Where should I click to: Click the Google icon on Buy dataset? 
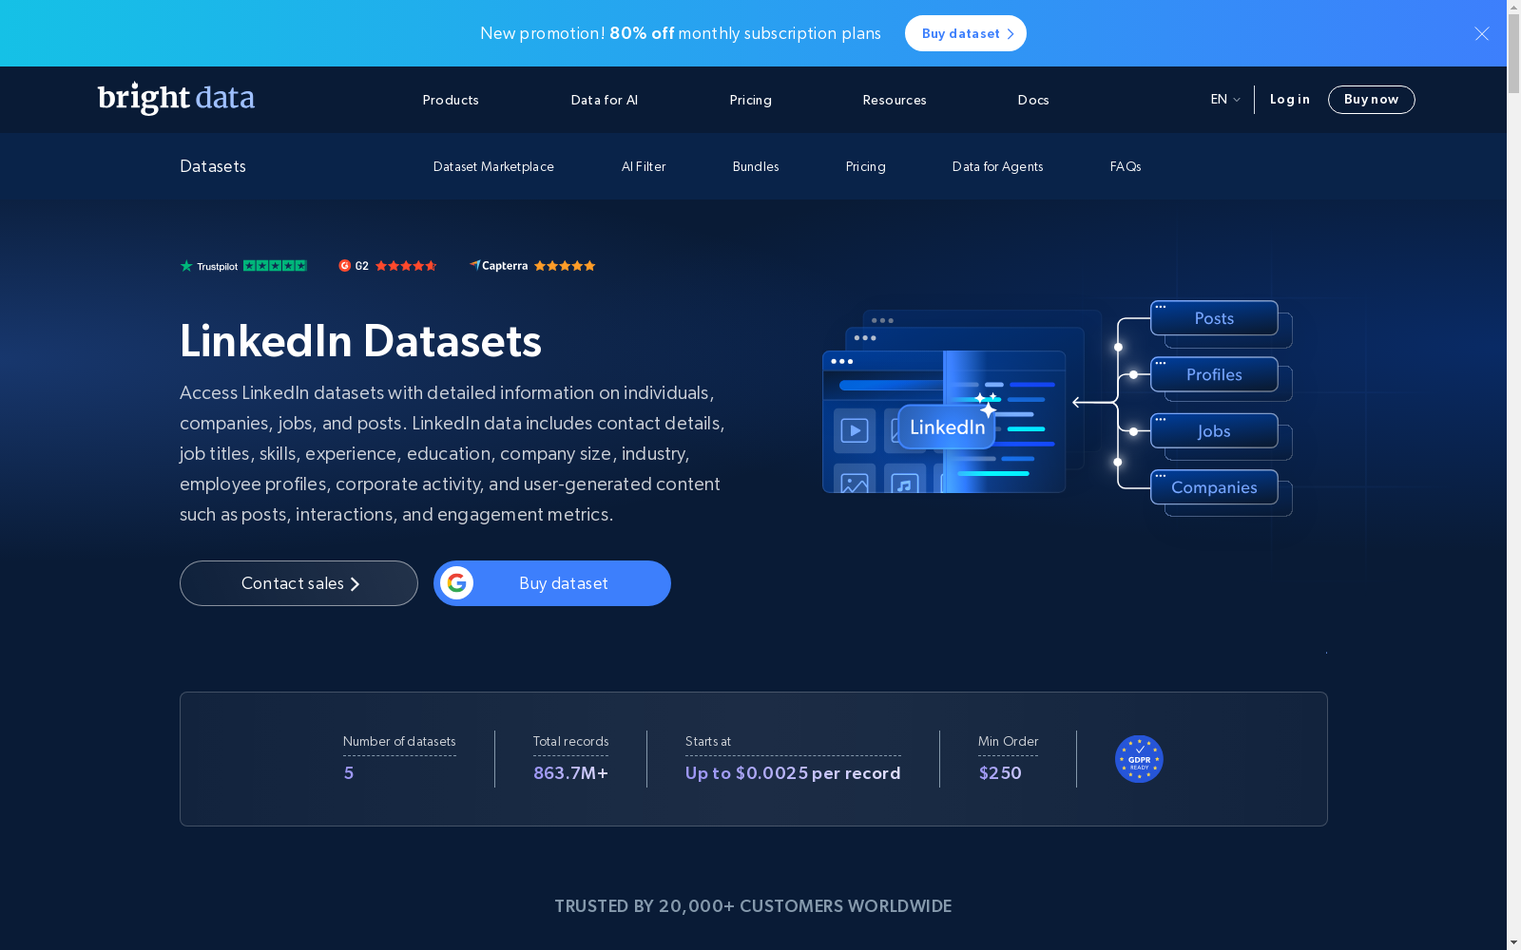pos(457,583)
